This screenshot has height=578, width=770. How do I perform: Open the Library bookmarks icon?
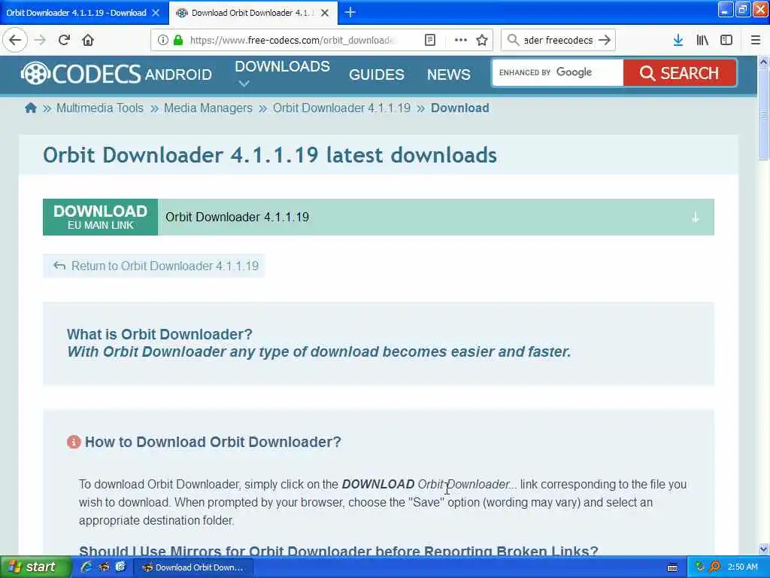pos(702,41)
